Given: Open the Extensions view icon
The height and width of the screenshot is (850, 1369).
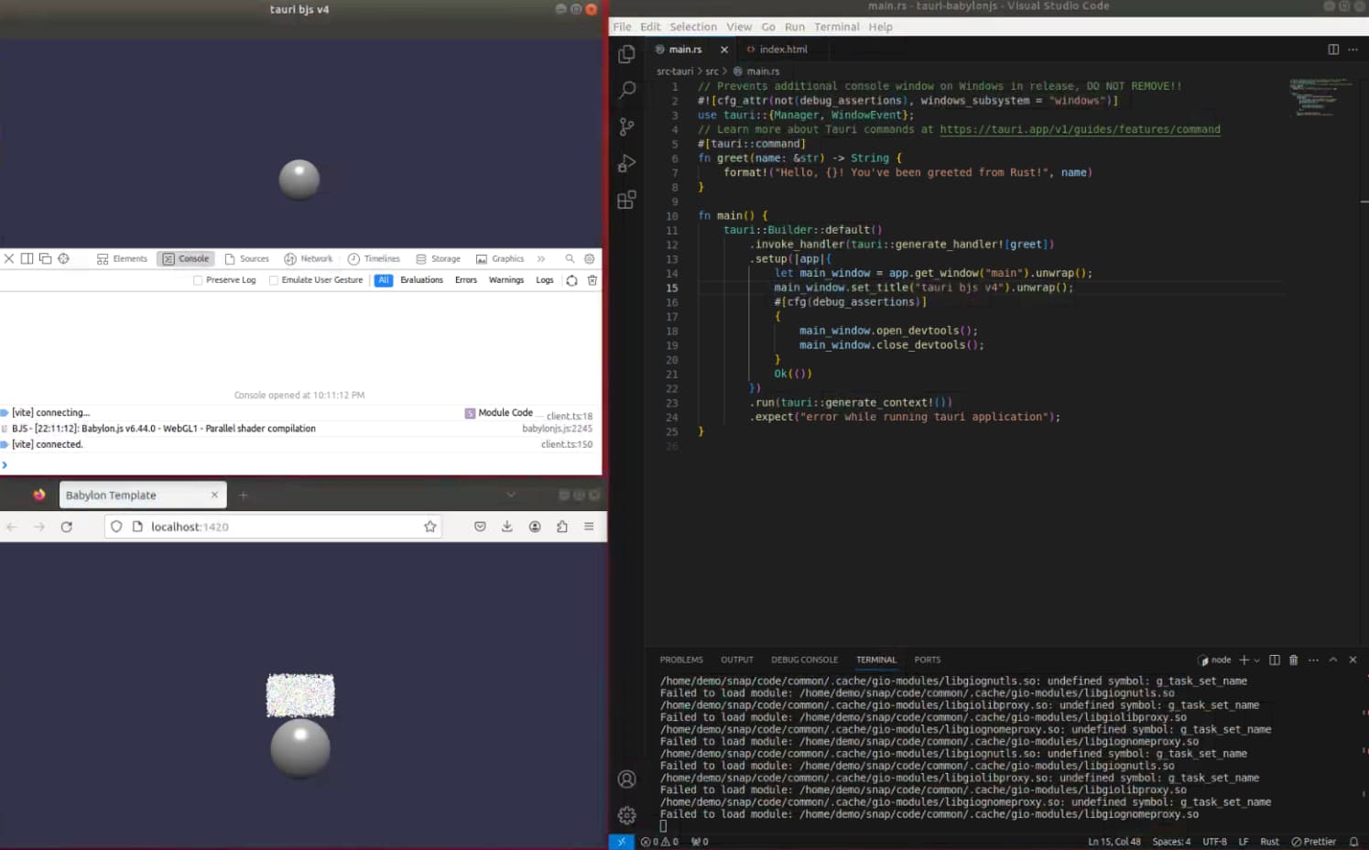Looking at the screenshot, I should 626,200.
